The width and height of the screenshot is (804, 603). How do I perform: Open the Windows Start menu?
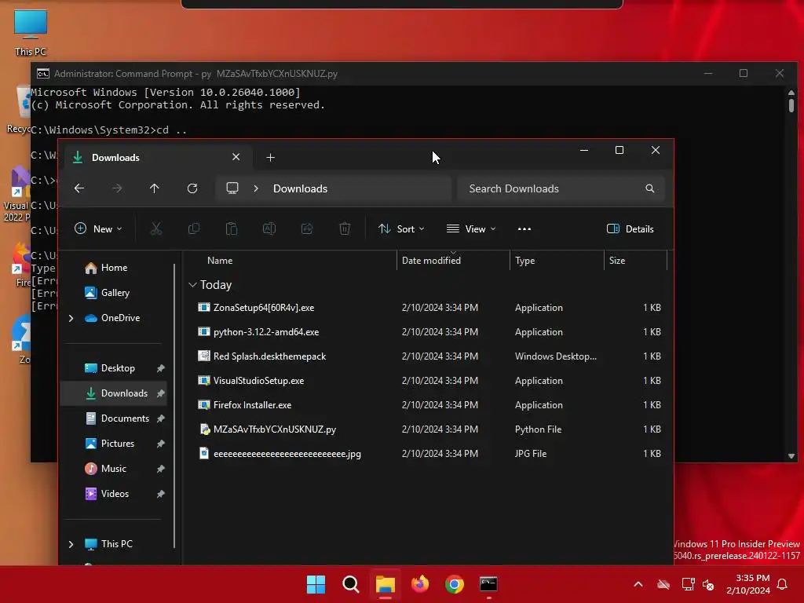click(316, 584)
